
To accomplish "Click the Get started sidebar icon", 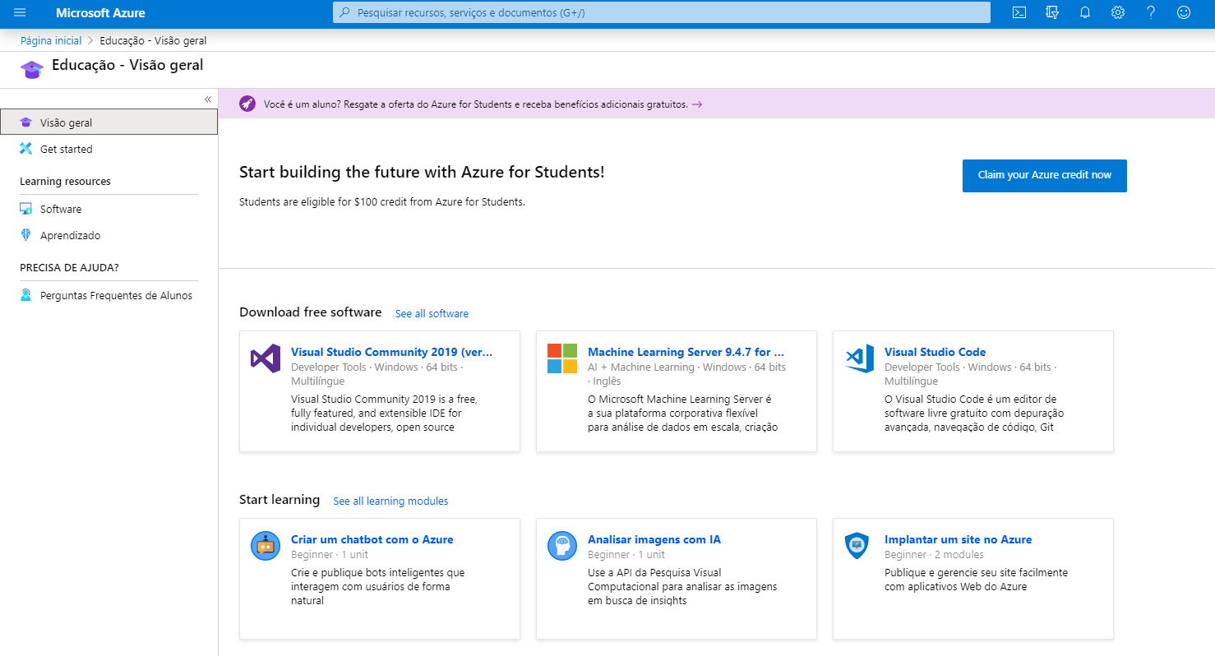I will pos(26,149).
